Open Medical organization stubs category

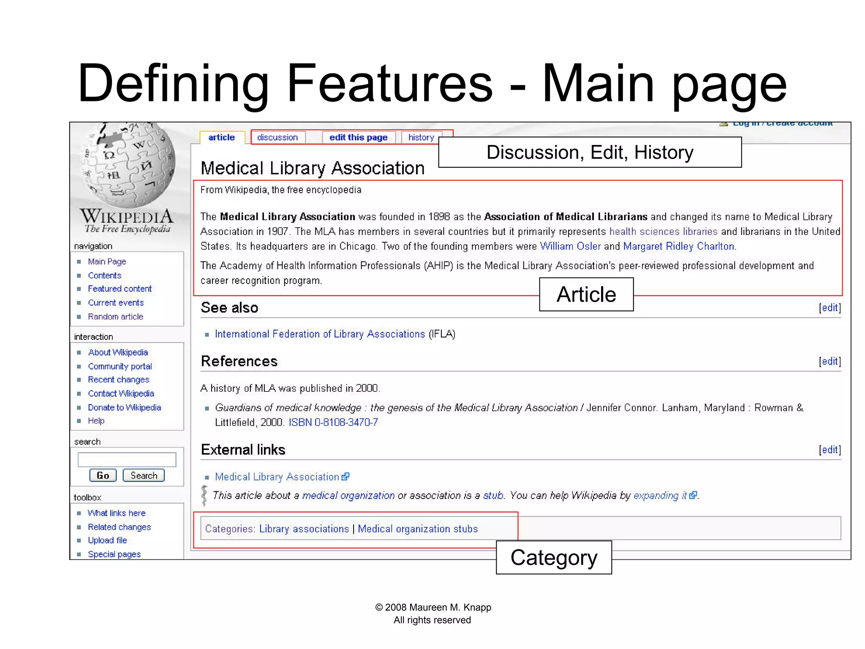tap(418, 529)
